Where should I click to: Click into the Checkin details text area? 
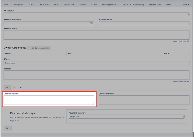(49, 100)
